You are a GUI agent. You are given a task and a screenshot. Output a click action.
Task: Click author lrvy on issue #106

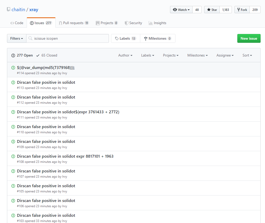64,206
